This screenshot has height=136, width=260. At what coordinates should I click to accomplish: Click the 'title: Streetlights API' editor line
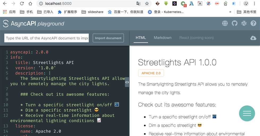[x=44, y=63]
